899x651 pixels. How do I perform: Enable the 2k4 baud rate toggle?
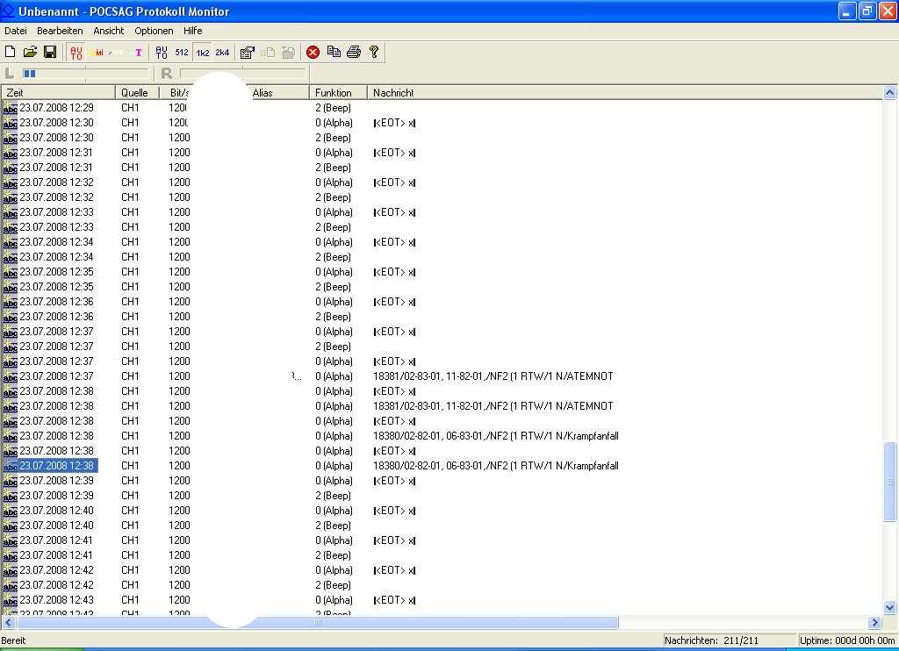(x=222, y=53)
